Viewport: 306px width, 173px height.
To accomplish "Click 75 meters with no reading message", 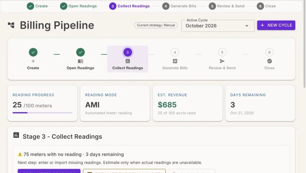I will point(74,155).
